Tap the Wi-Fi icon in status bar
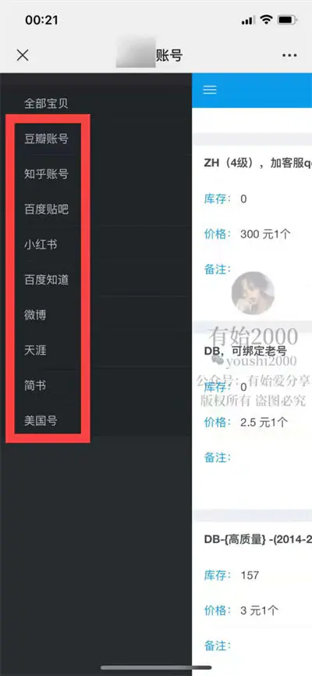Screen dimensions: 312x676 click(267, 20)
